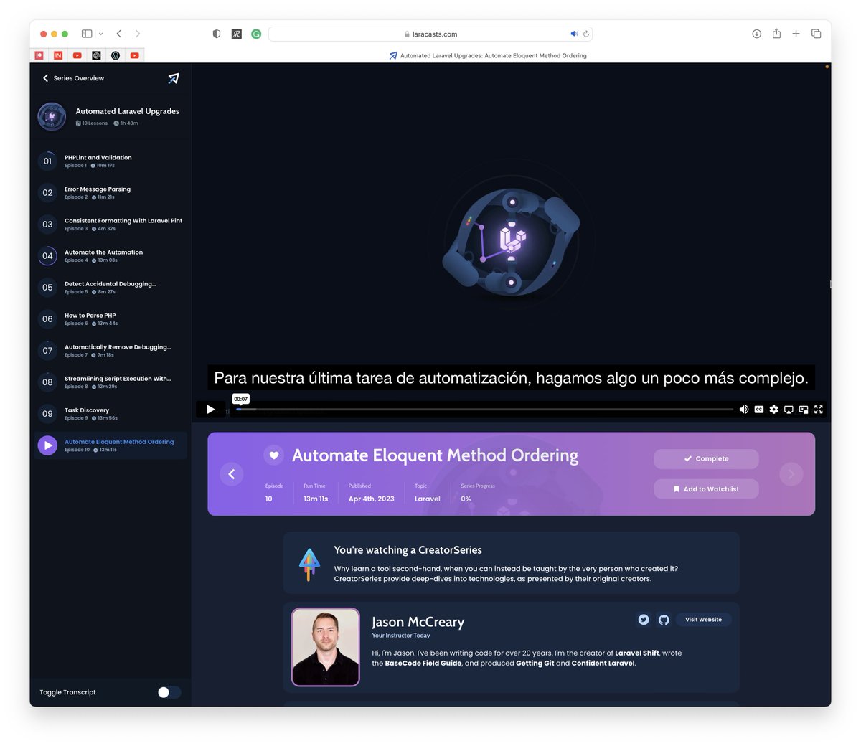This screenshot has height=746, width=861.
Task: Open How to Parse PHP episode
Action: click(111, 318)
